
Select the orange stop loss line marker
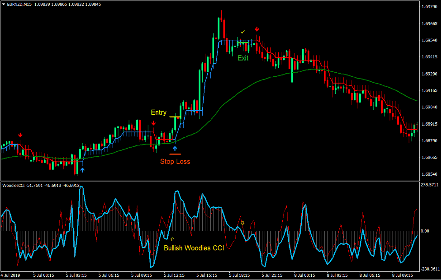[x=176, y=154]
